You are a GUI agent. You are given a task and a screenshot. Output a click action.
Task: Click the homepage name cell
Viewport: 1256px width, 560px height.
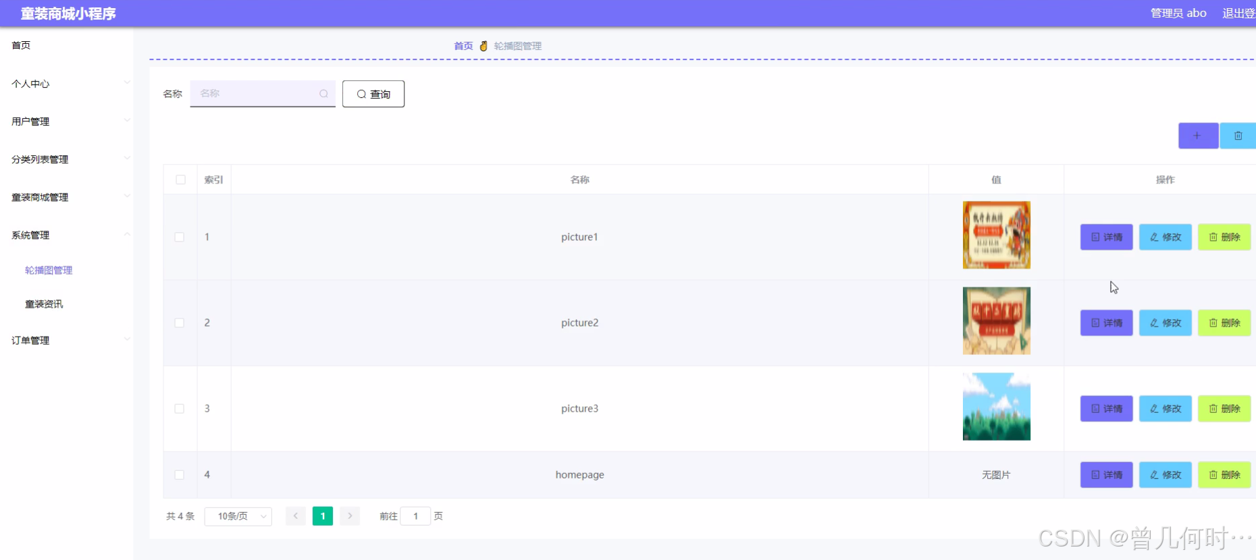(579, 474)
